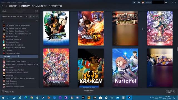Open Xbox app from taskbar
The image size is (178, 100).
(x=106, y=97)
